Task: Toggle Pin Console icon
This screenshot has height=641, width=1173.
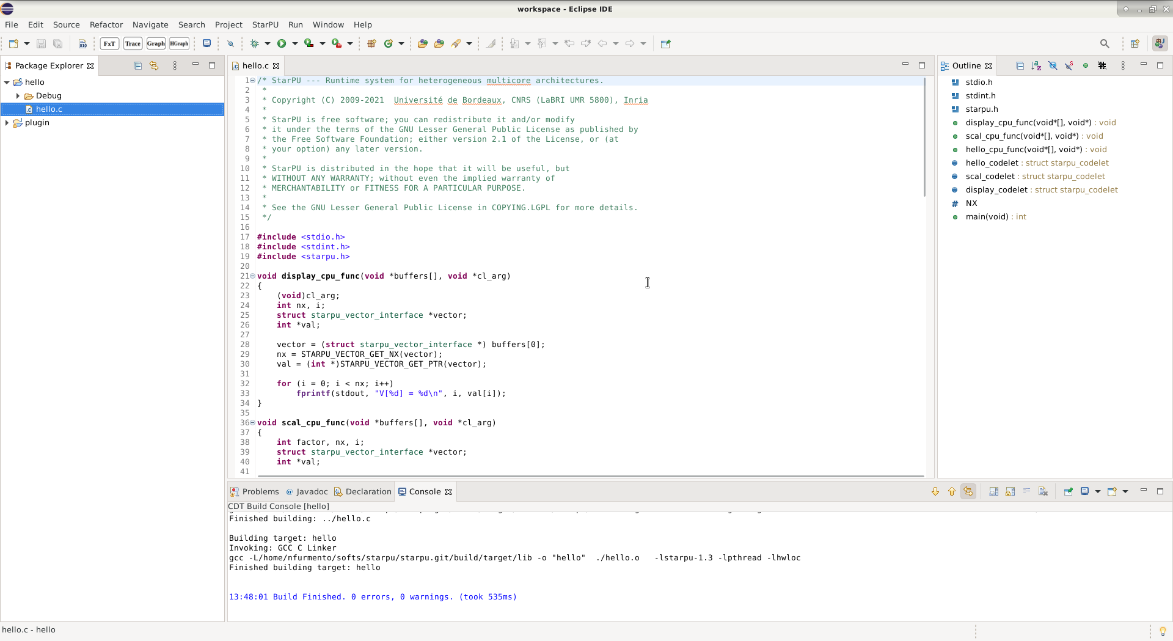Action: [1068, 491]
